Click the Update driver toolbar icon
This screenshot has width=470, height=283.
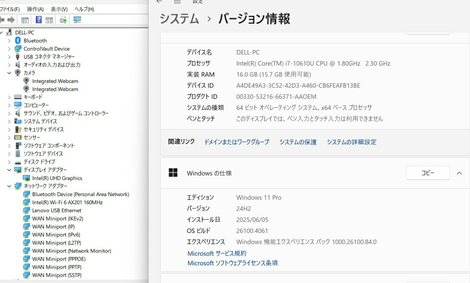[63, 20]
